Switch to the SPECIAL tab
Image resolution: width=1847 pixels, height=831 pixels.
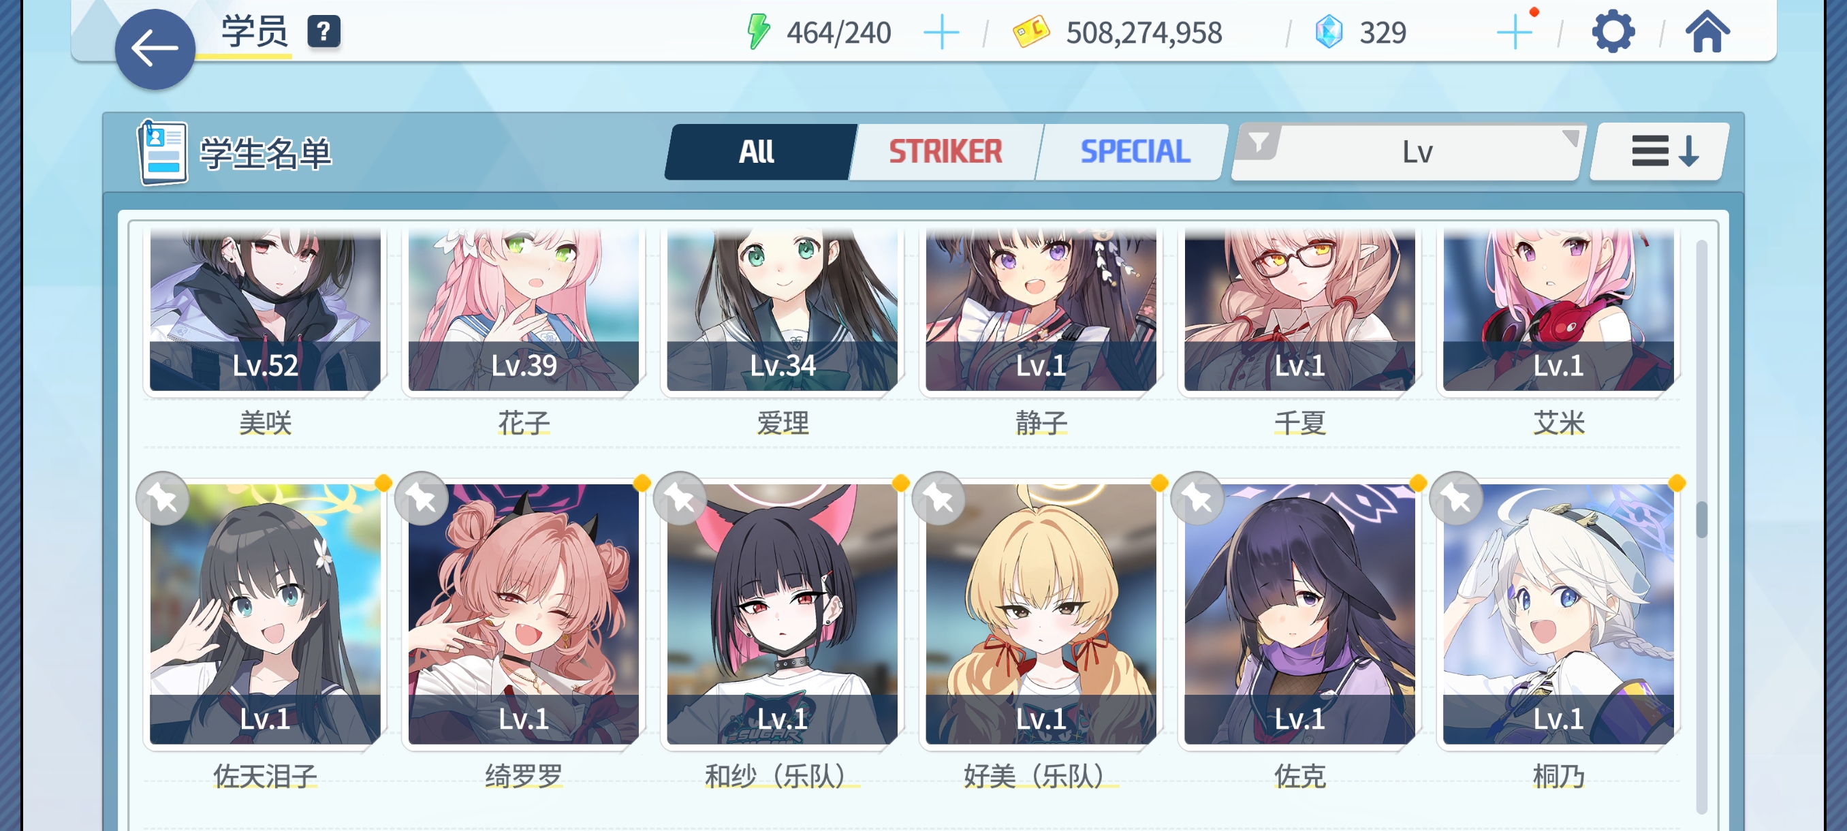1135,152
